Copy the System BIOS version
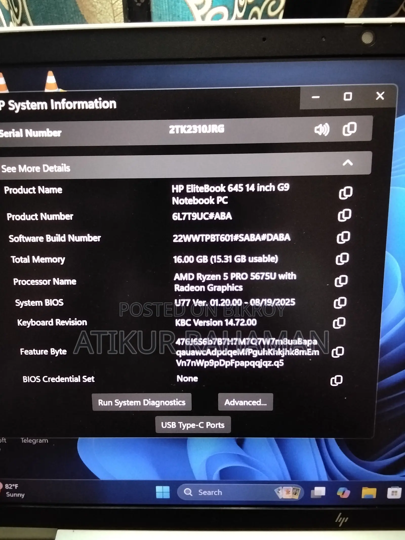 point(340,303)
